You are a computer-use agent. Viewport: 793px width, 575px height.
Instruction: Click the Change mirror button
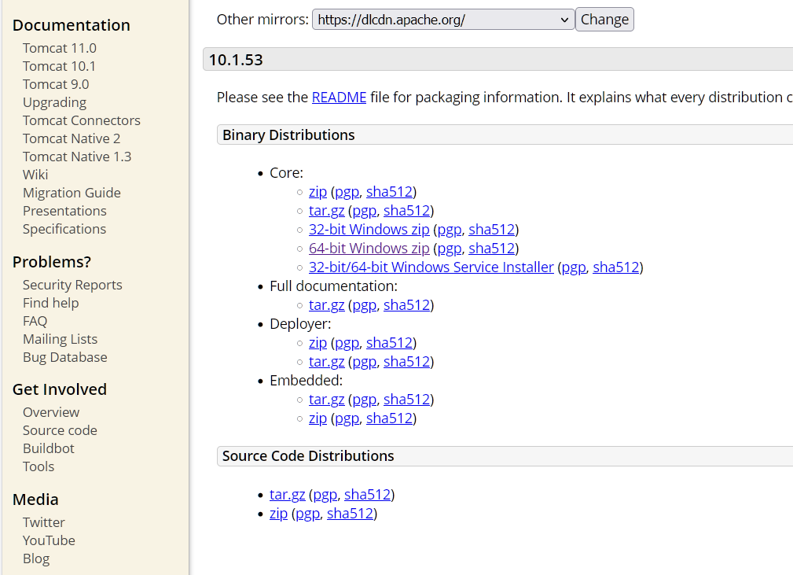point(604,20)
